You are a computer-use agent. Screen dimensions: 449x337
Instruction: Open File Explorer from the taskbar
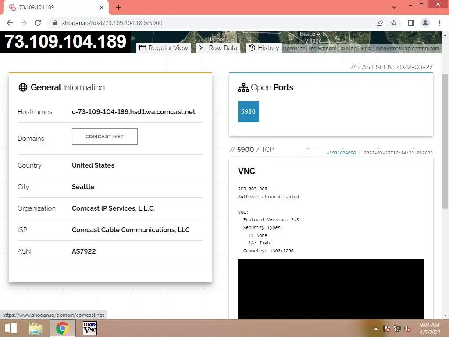pyautogui.click(x=36, y=328)
